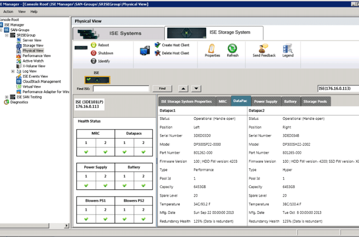Open Virtual View in tree
Viewport: 359px width, 237px height.
pos(31,87)
